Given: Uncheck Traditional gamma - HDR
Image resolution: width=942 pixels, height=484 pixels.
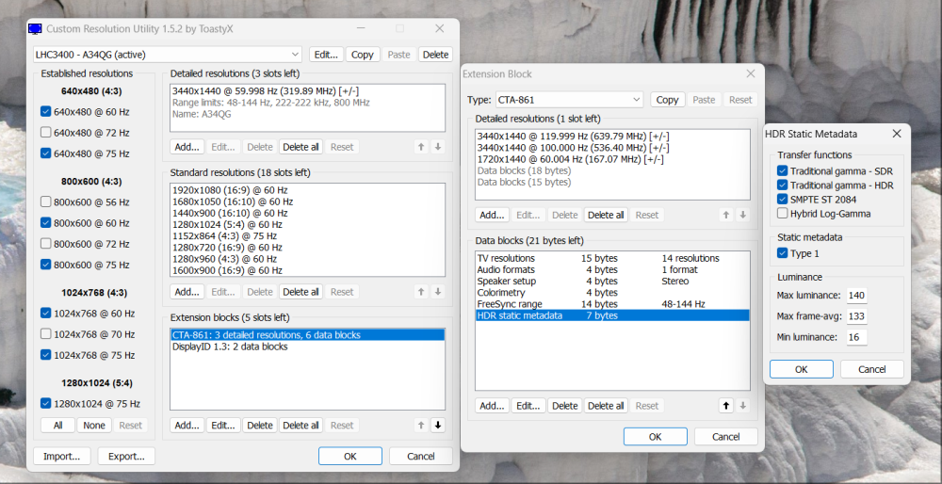Looking at the screenshot, I should point(782,185).
